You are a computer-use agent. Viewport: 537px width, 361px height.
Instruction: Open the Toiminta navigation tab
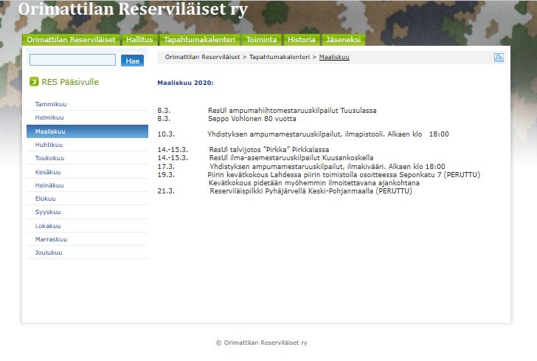262,40
